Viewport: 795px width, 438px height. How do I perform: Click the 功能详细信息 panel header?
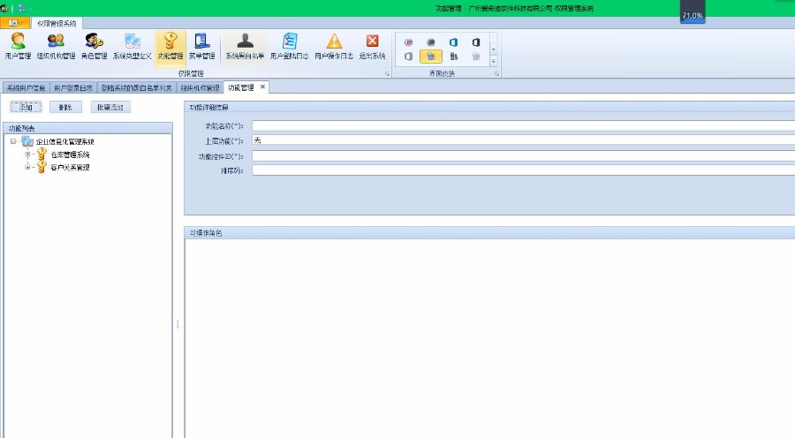[489, 107]
